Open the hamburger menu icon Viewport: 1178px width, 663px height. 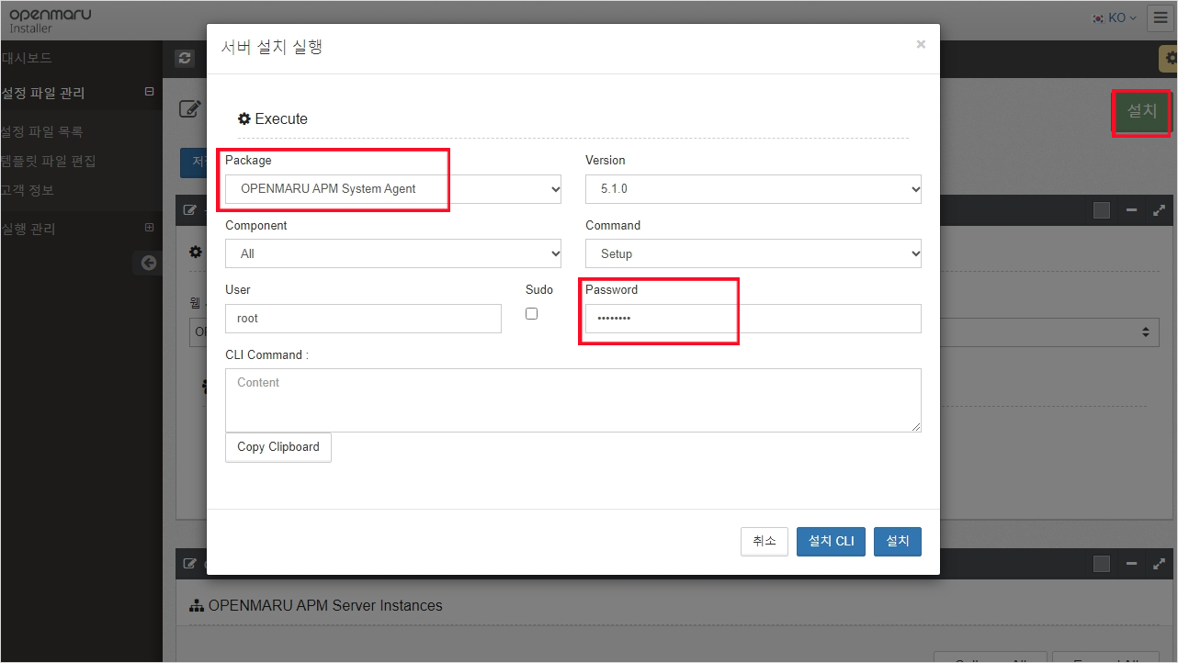pos(1161,18)
